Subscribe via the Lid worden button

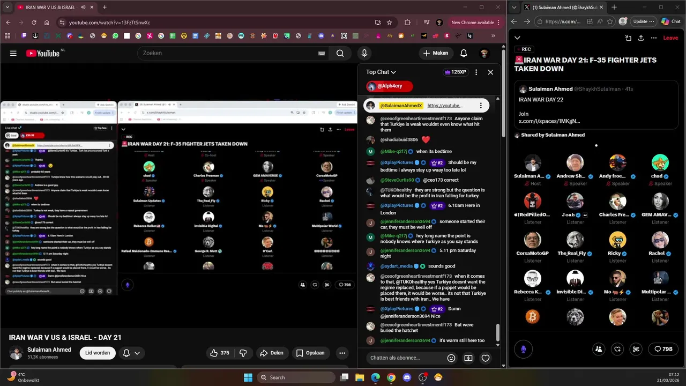98,353
